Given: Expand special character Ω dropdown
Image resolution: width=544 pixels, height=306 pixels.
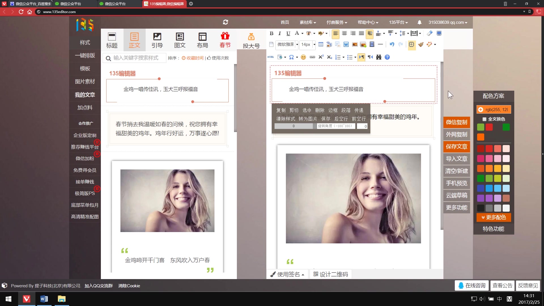Looking at the screenshot, I should (x=297, y=57).
